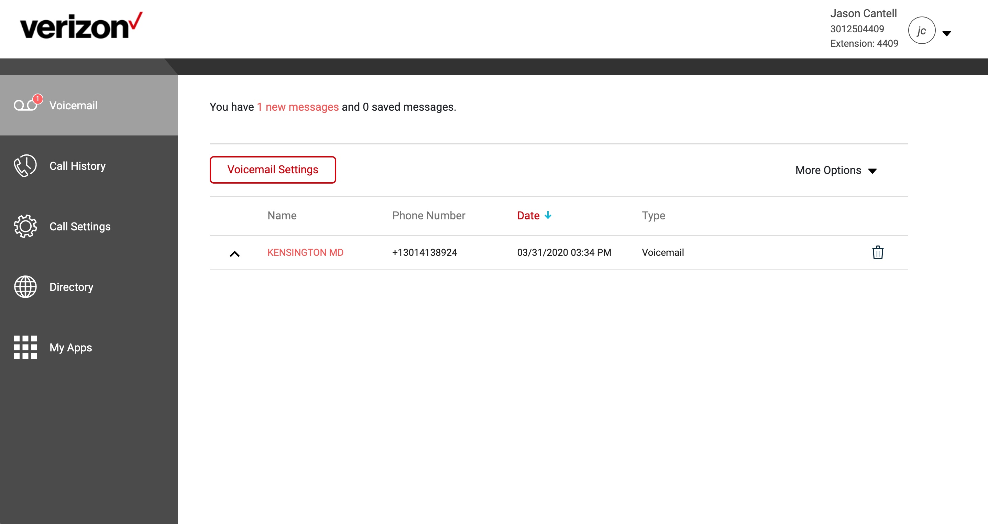Open My Apps from sidebar

89,347
